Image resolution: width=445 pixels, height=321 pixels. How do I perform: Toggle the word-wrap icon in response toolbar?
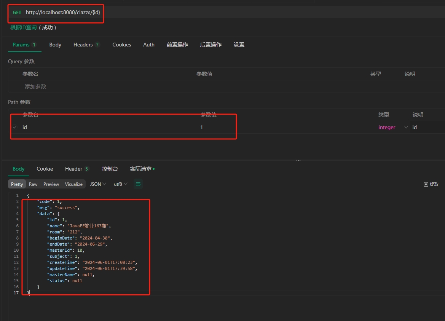point(138,184)
